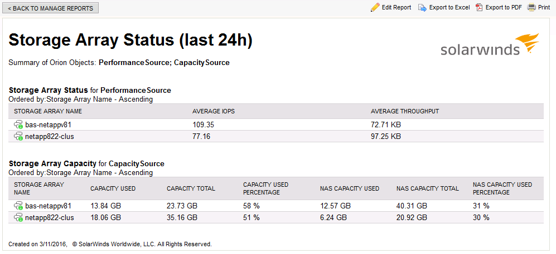Click the Average IOPS column header
556x254 pixels.
click(x=214, y=111)
